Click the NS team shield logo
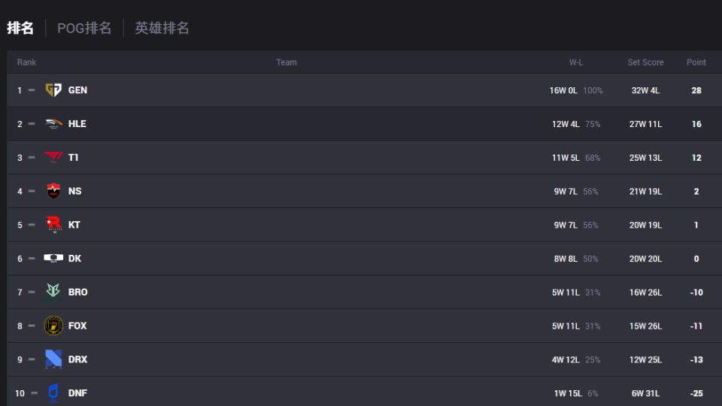The width and height of the screenshot is (722, 406). 53,190
